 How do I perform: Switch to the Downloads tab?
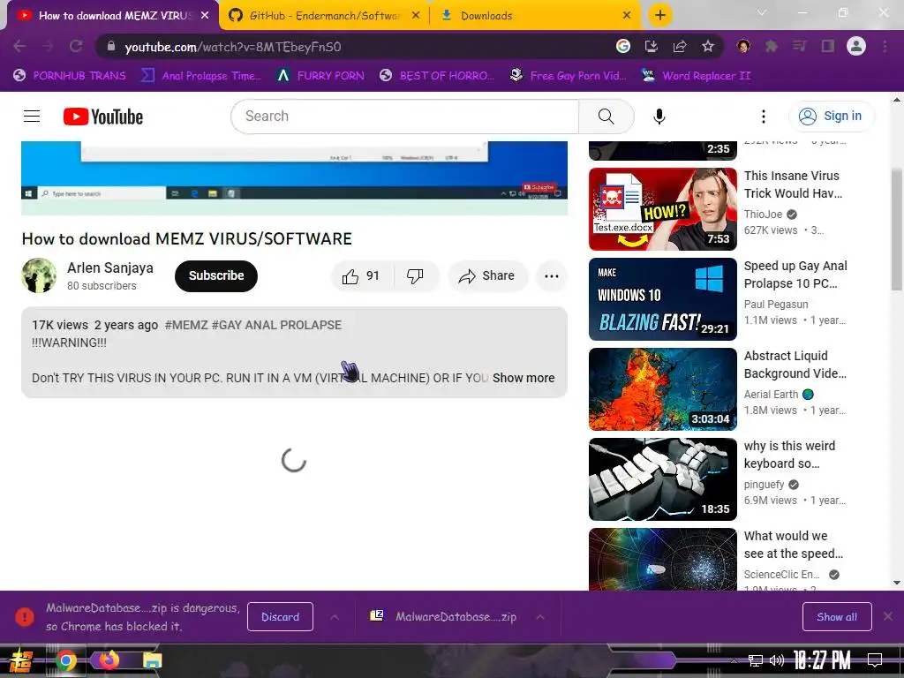(534, 16)
